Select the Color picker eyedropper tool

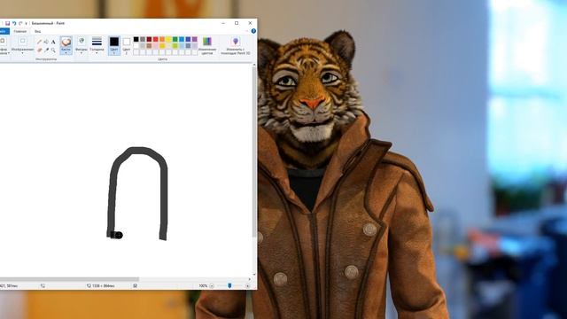46,50
